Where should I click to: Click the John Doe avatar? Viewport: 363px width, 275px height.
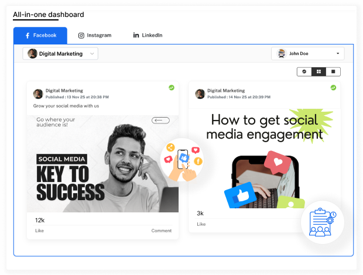coord(282,53)
